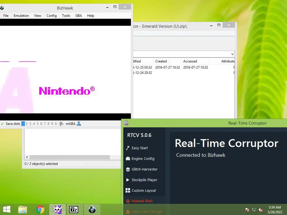Click the Accessed date 2016-07-27 10:32 cell
287x215 pixels.
coord(195,67)
